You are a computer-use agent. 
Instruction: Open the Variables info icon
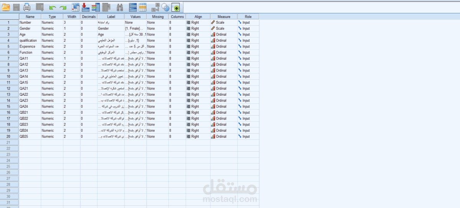coord(96,7)
